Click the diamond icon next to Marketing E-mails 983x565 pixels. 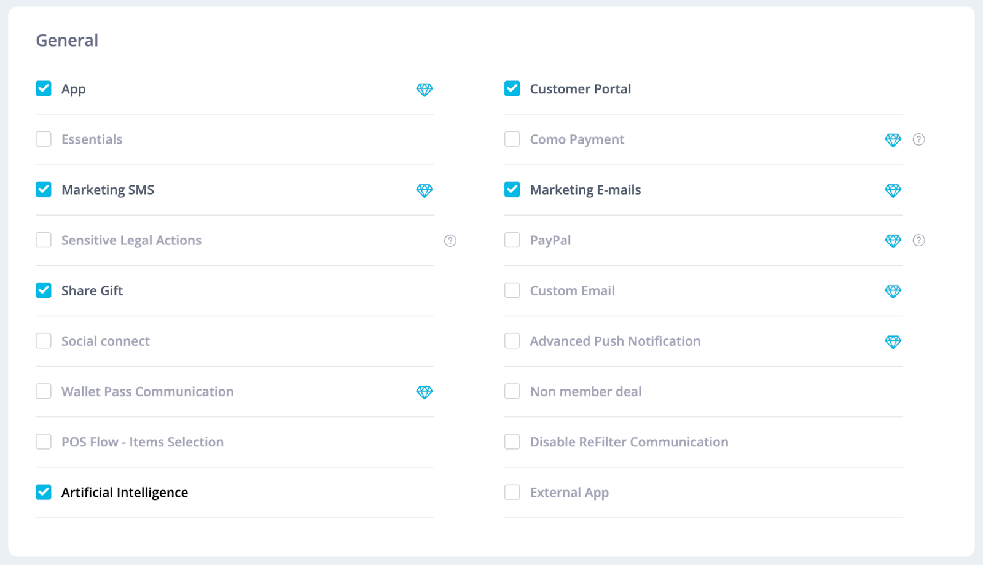coord(893,190)
